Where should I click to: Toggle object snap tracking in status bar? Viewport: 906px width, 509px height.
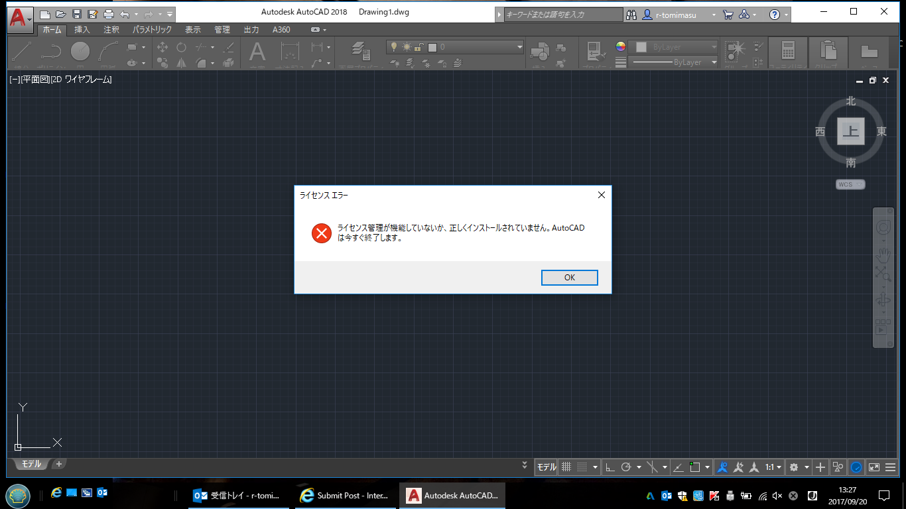(x=678, y=467)
